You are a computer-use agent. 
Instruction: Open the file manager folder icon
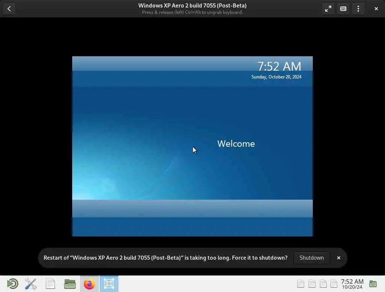pos(70,284)
